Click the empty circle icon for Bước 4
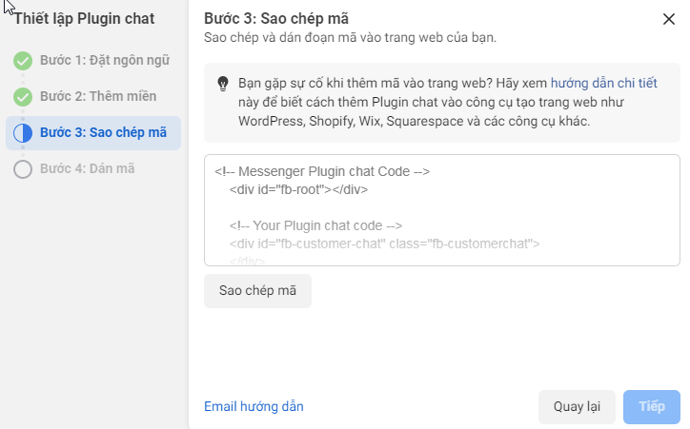Viewport: 690px width, 429px height. point(23,169)
